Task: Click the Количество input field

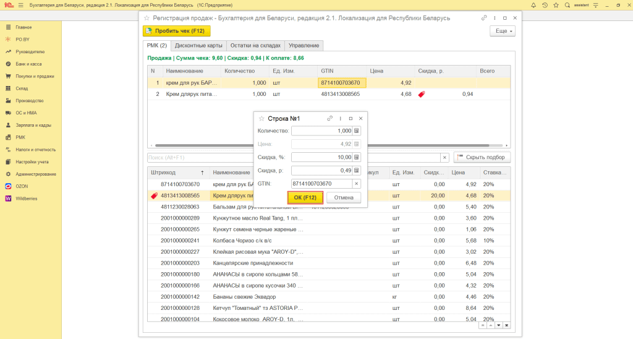Action: 321,131
